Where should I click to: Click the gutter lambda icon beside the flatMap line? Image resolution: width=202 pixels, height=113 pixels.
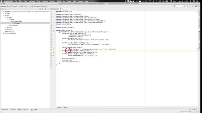(53, 49)
